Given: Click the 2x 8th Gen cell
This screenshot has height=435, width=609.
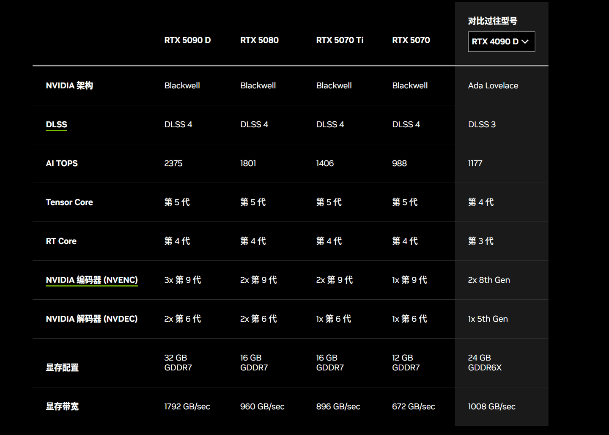Looking at the screenshot, I should coord(489,280).
